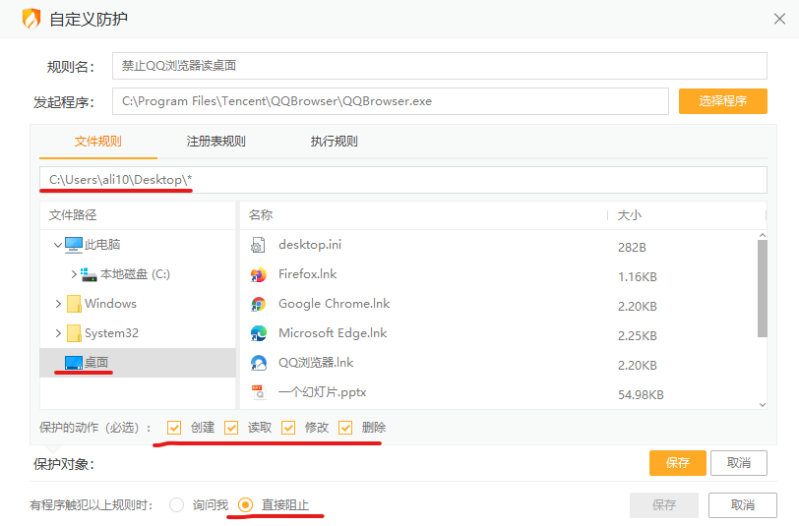Screen dimensions: 799x526
Task: Click the Huorong flame shield logo
Action: [31, 19]
